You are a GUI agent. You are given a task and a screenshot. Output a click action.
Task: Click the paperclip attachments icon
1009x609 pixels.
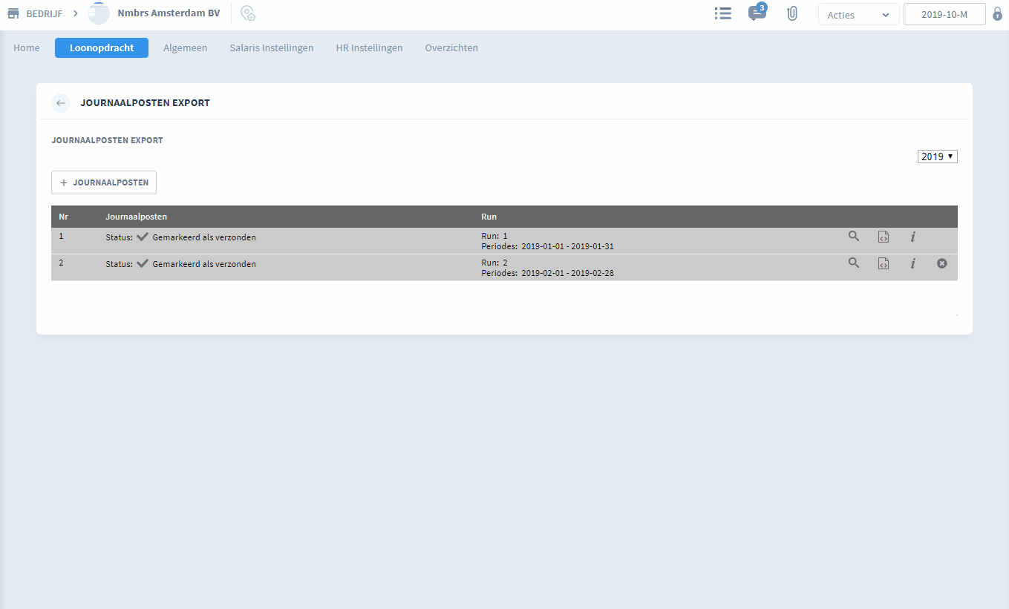click(791, 14)
